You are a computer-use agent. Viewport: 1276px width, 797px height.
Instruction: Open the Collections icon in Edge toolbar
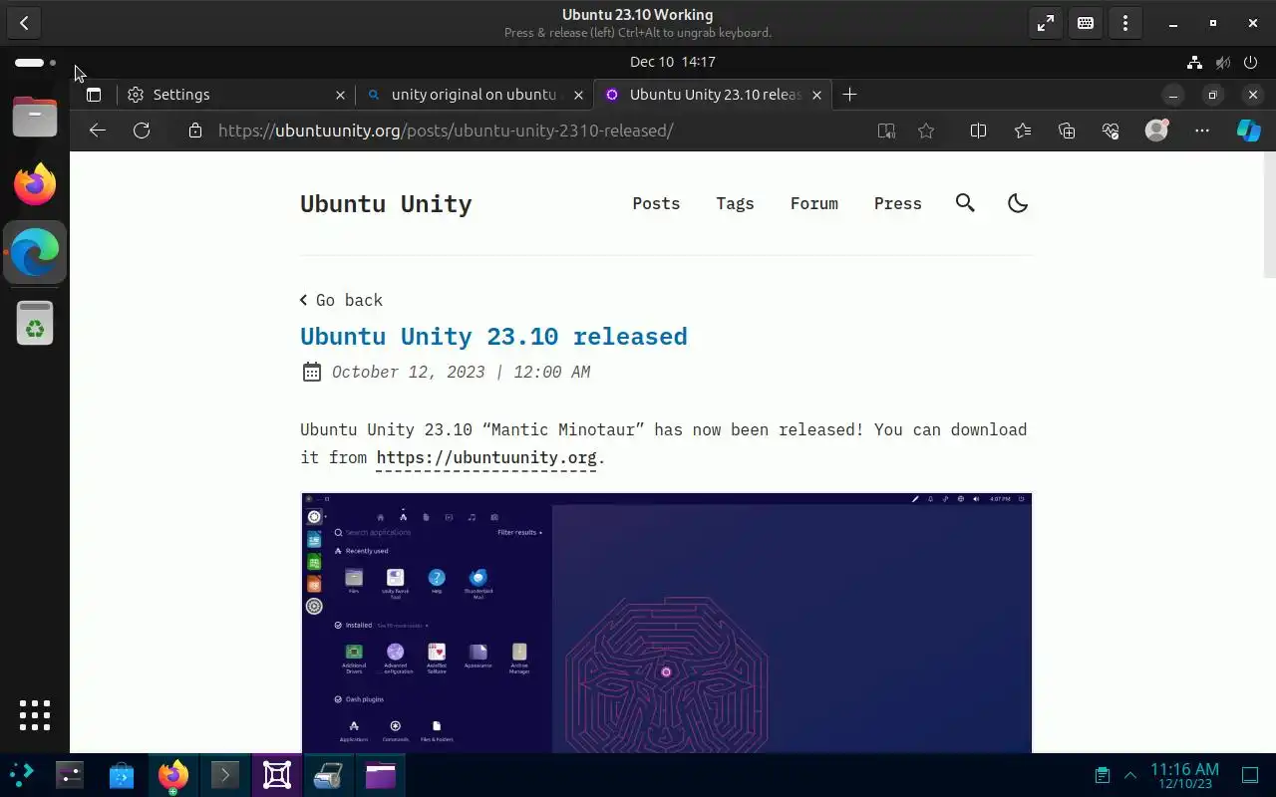1067,131
